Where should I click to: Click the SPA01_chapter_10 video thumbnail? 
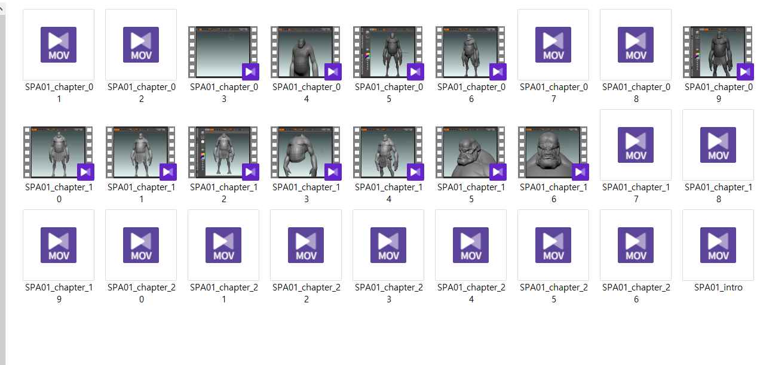pos(59,153)
